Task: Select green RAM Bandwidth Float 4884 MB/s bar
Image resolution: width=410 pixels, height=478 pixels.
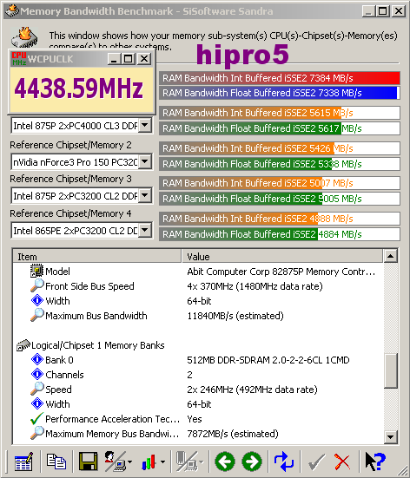Action: tap(280, 234)
